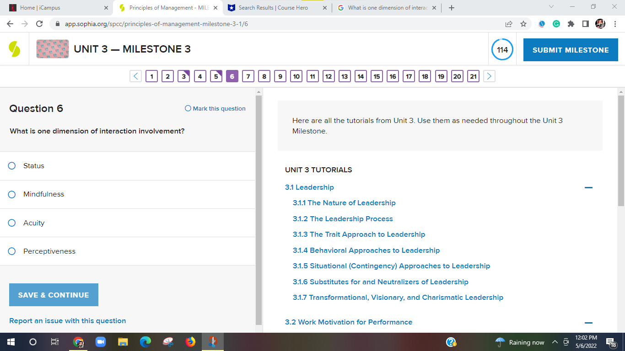The height and width of the screenshot is (351, 625).
Task: Switch to the Google search tab
Action: pyautogui.click(x=387, y=8)
